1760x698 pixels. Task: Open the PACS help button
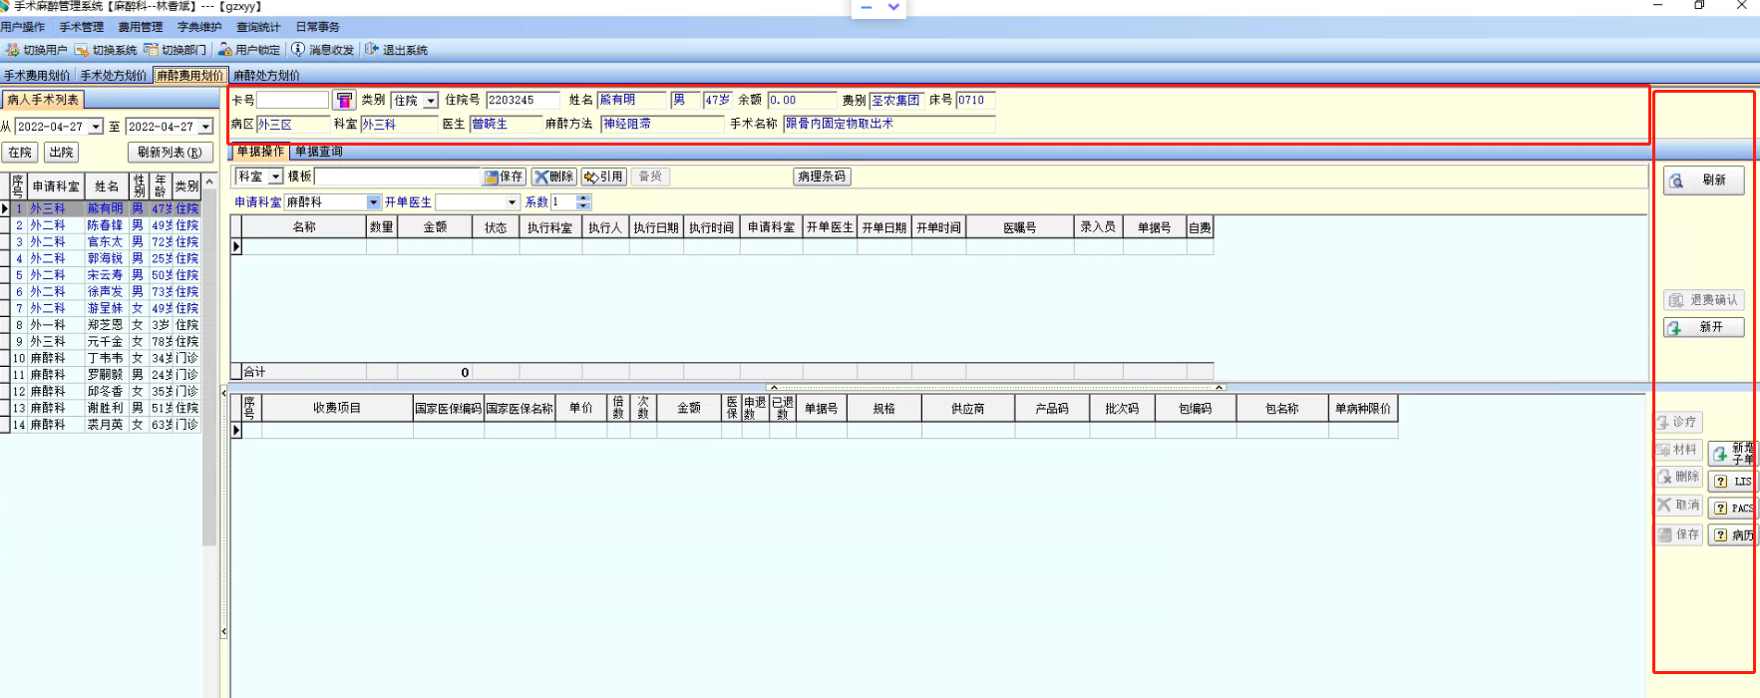click(x=1733, y=508)
